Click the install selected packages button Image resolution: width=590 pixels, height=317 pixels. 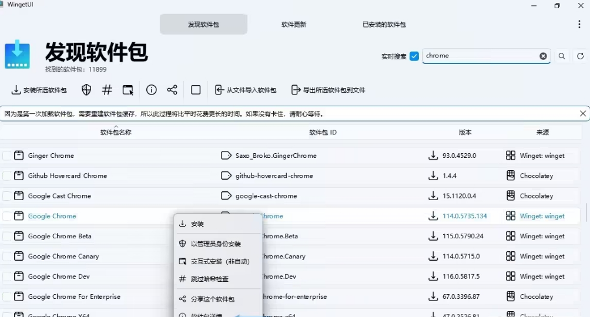point(39,90)
